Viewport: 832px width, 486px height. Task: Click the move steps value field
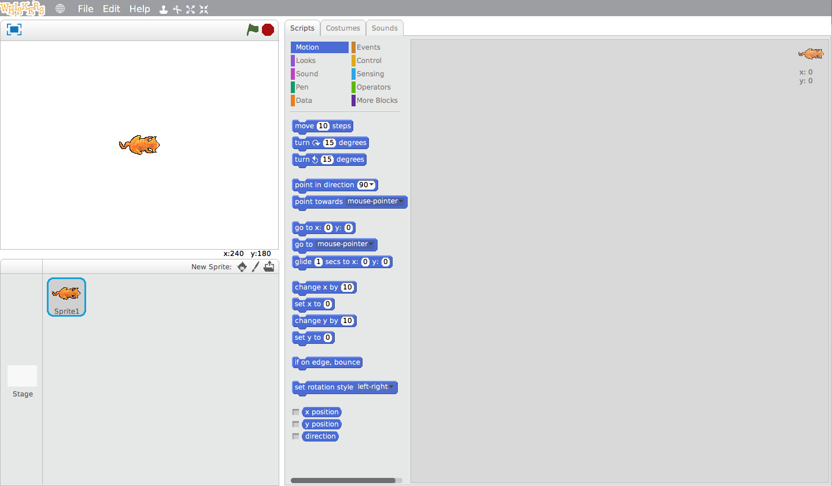pos(323,126)
